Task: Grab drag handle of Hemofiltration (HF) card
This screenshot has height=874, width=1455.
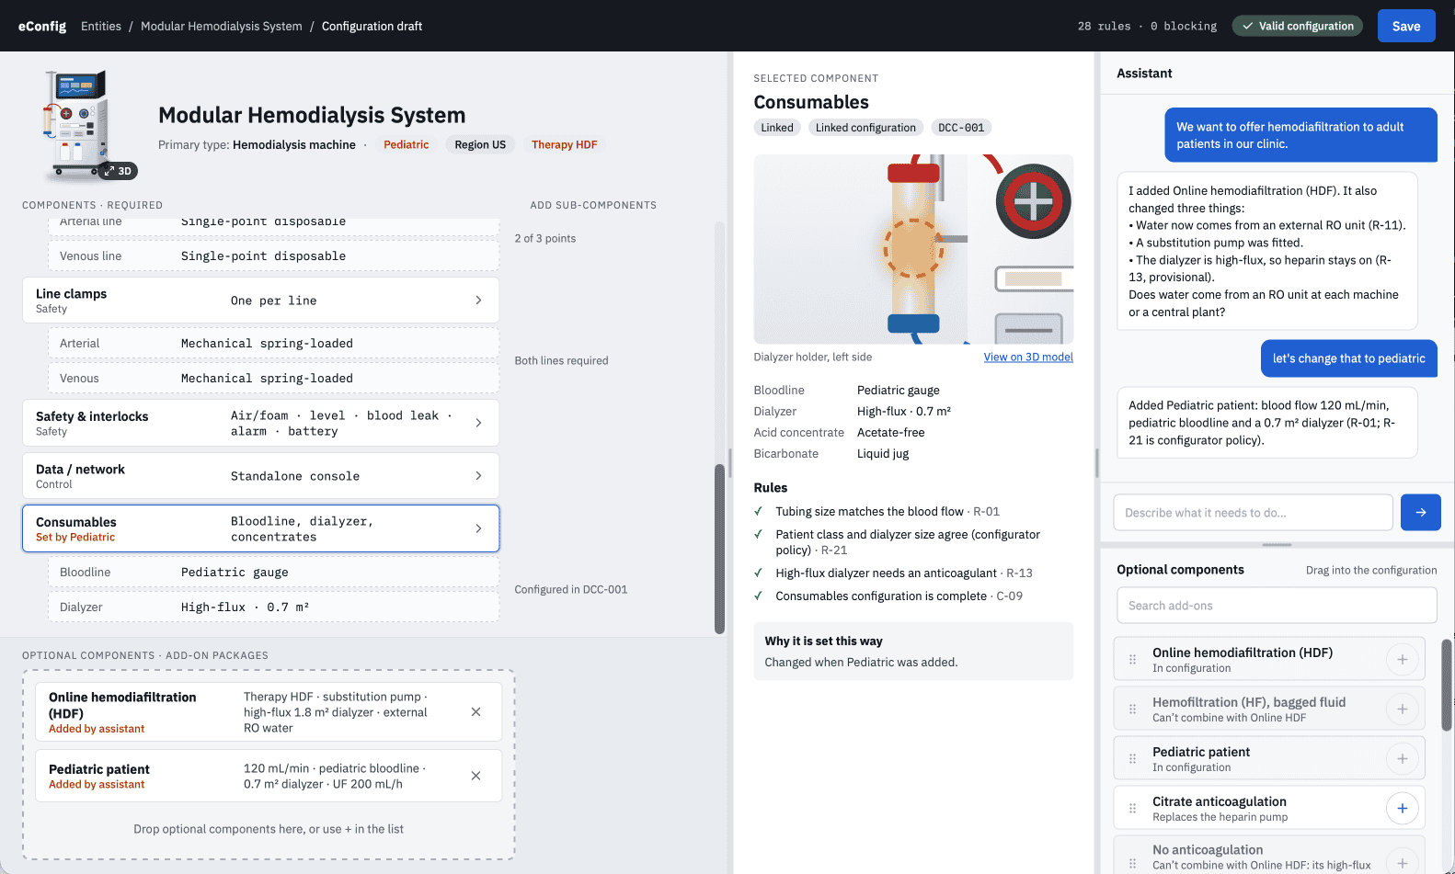Action: 1132,709
